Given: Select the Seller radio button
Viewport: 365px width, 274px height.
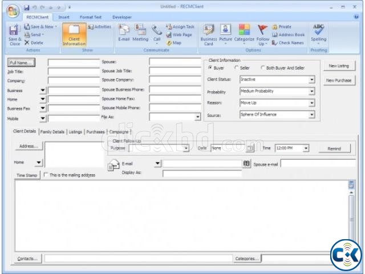Looking at the screenshot, I should 237,68.
